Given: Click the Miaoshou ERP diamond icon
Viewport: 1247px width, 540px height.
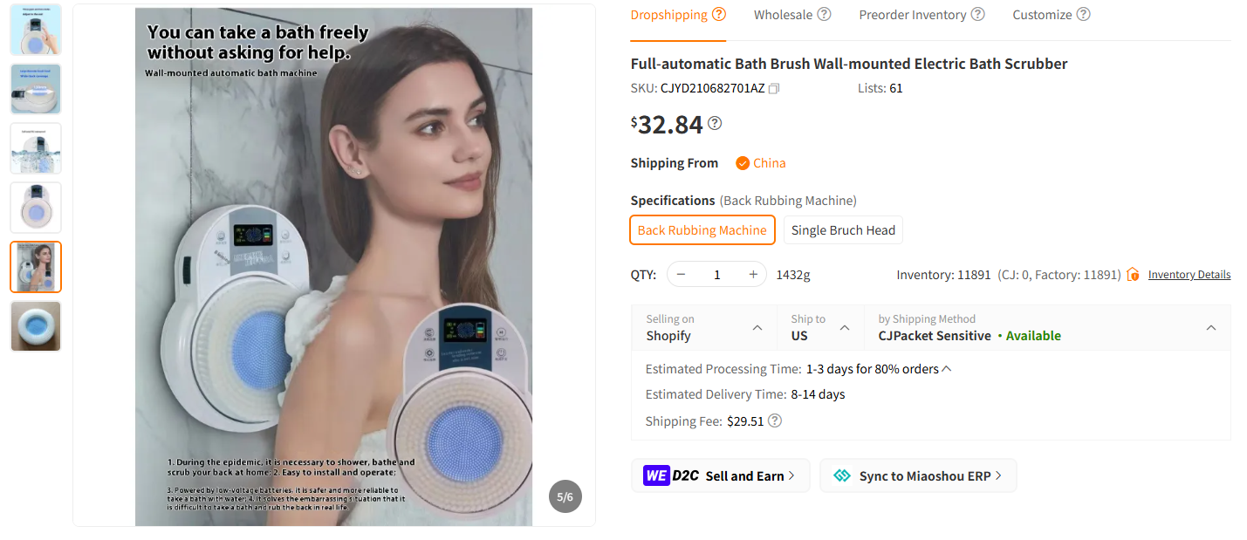Looking at the screenshot, I should (x=842, y=475).
